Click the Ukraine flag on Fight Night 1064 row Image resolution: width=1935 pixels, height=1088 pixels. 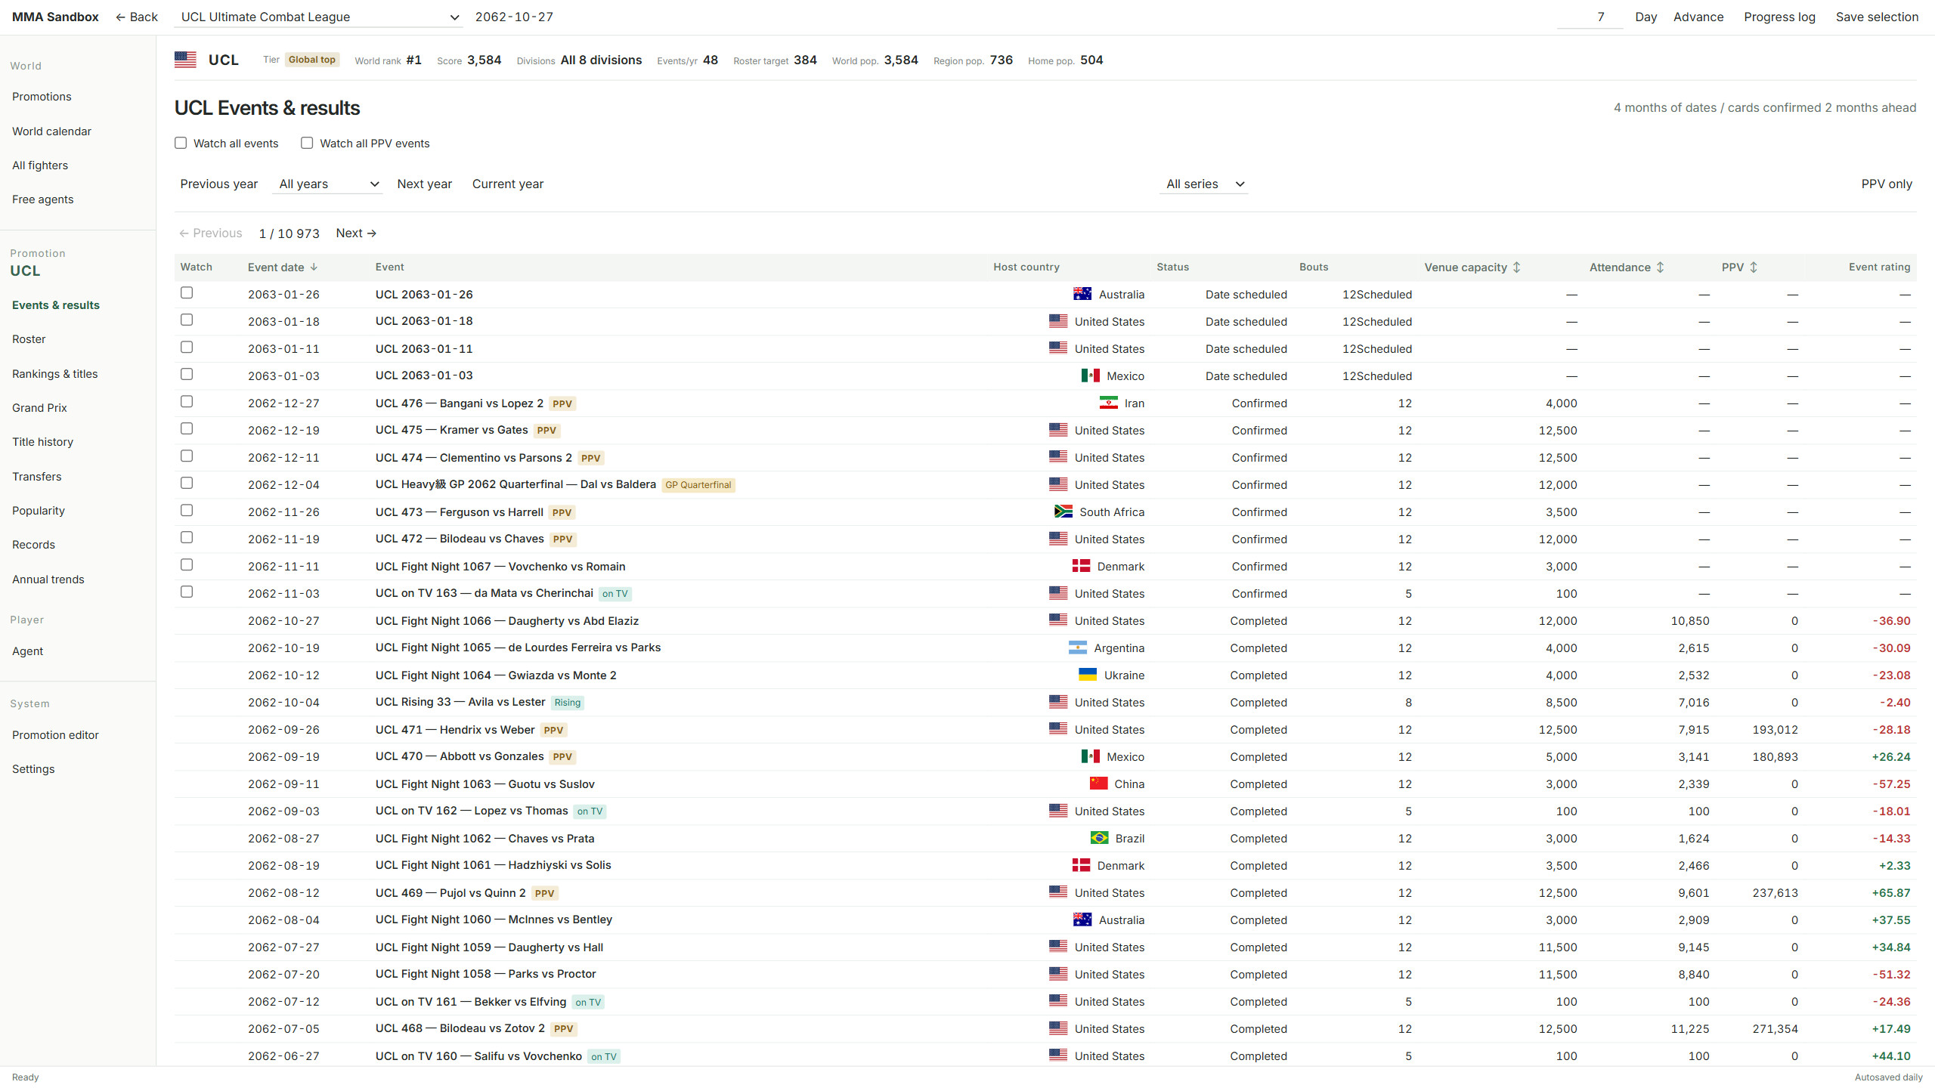[x=1088, y=675]
